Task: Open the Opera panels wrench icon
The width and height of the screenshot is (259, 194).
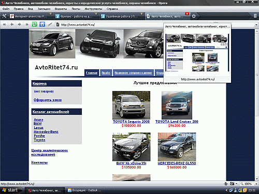Action: (x=4, y=16)
